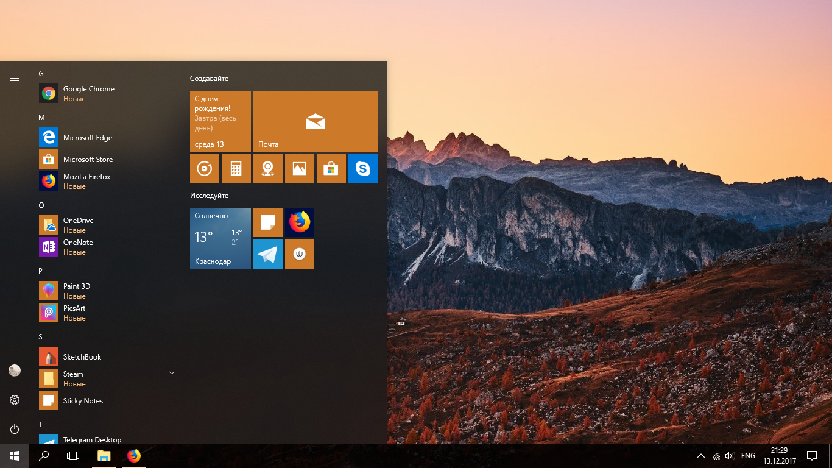Open the Firefox pinned tile
Screen dimensions: 832x468
[x=300, y=222]
